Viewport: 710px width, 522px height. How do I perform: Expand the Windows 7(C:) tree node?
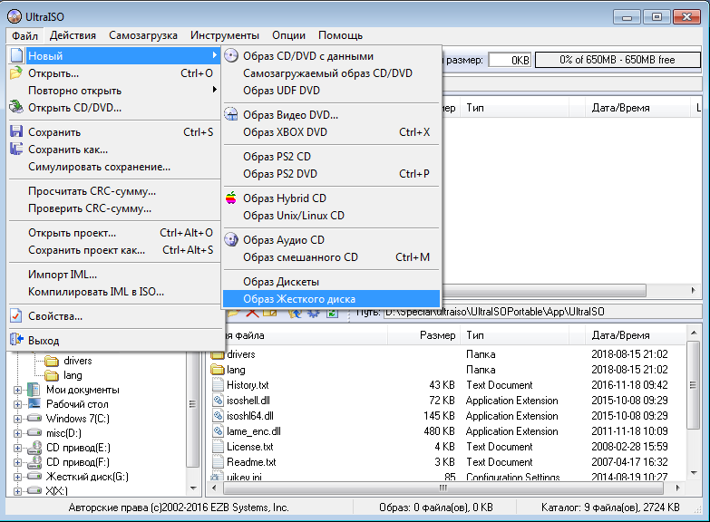pos(17,419)
